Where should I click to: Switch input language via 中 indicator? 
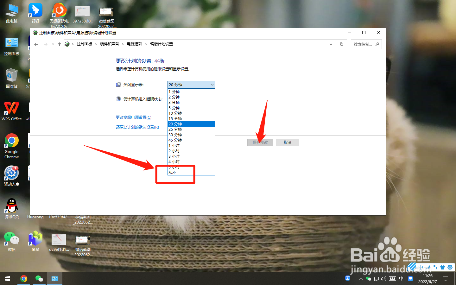point(401,279)
